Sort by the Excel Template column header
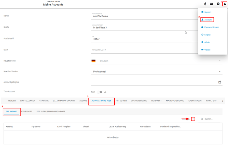 coord(64,126)
